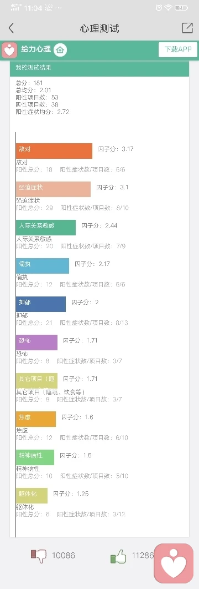Select the purple 恐怖 bar
The width and height of the screenshot is (199, 589).
(x=36, y=342)
